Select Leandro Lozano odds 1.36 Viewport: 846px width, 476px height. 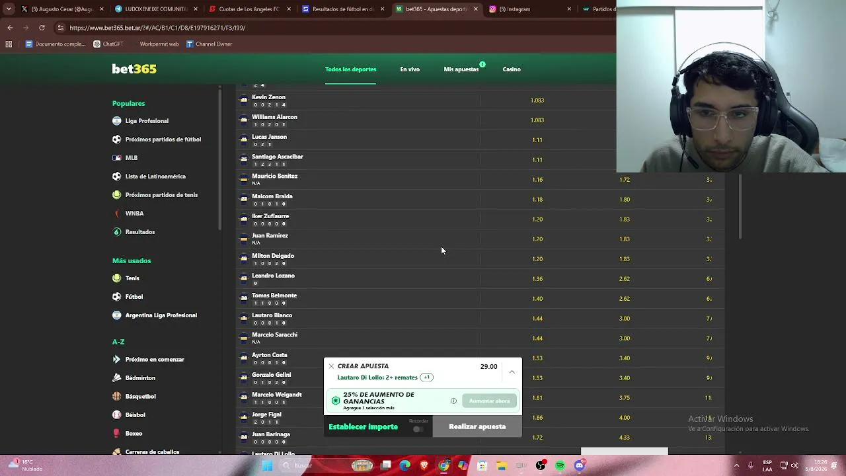[x=537, y=279]
